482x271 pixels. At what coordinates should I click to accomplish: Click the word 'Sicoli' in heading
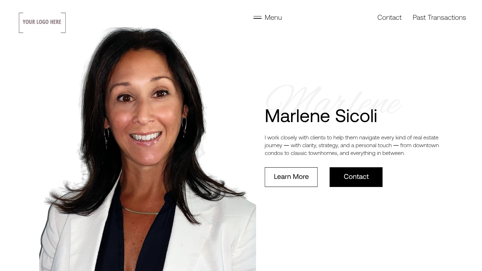[x=356, y=116]
